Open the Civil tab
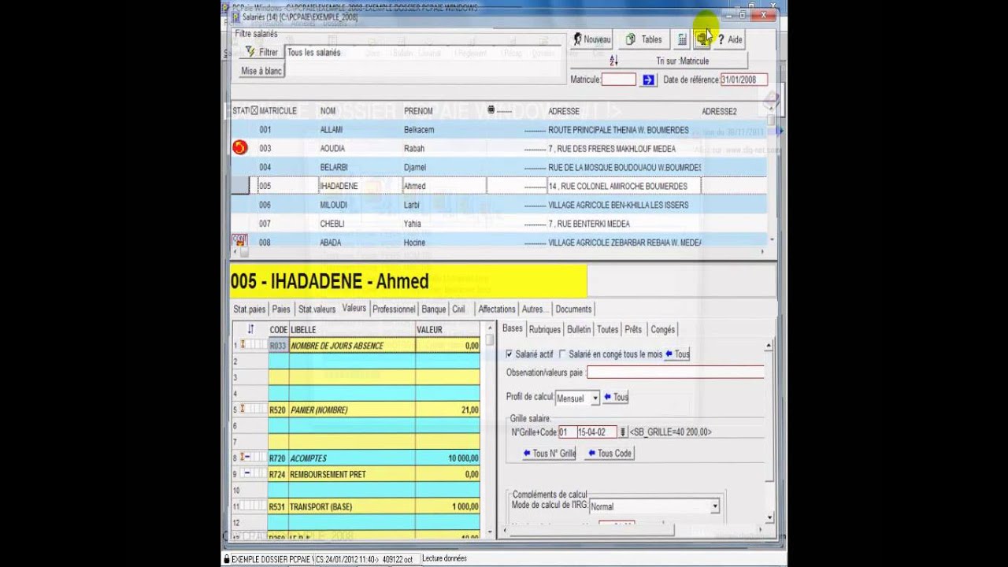The height and width of the screenshot is (567, 1008). click(x=458, y=309)
